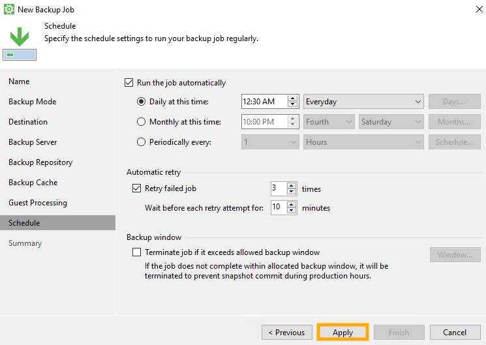Disable the Retry failed job checkbox
Screen dimensions: 486x345
click(136, 188)
